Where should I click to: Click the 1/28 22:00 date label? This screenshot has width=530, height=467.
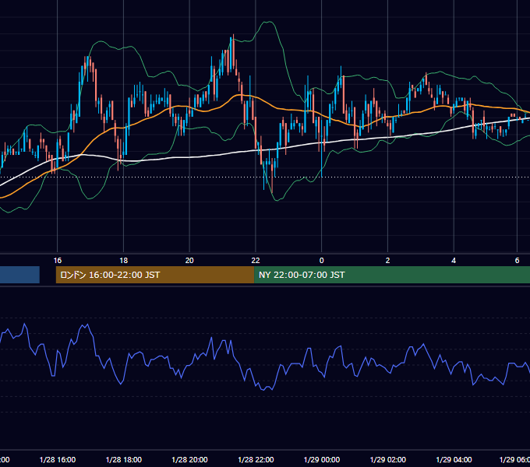(256, 459)
